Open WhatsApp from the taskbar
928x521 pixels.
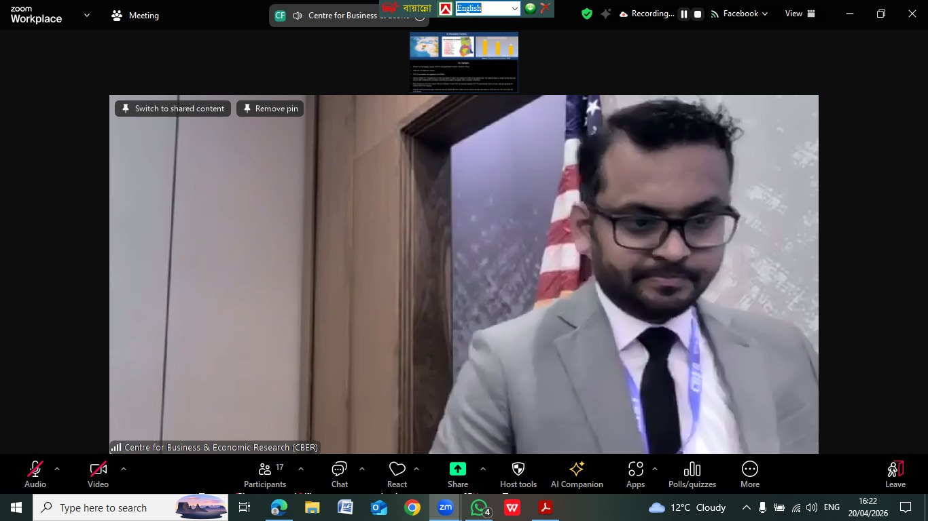[480, 507]
